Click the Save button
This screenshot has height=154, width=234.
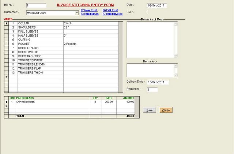coord(150,110)
